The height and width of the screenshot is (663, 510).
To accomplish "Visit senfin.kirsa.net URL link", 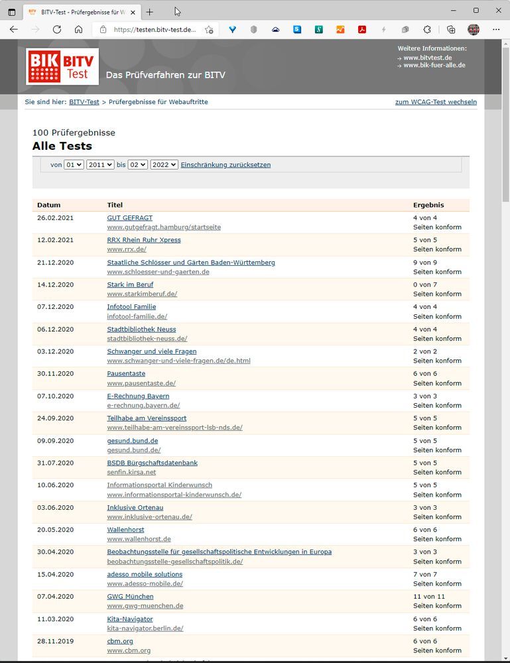I will (x=131, y=472).
